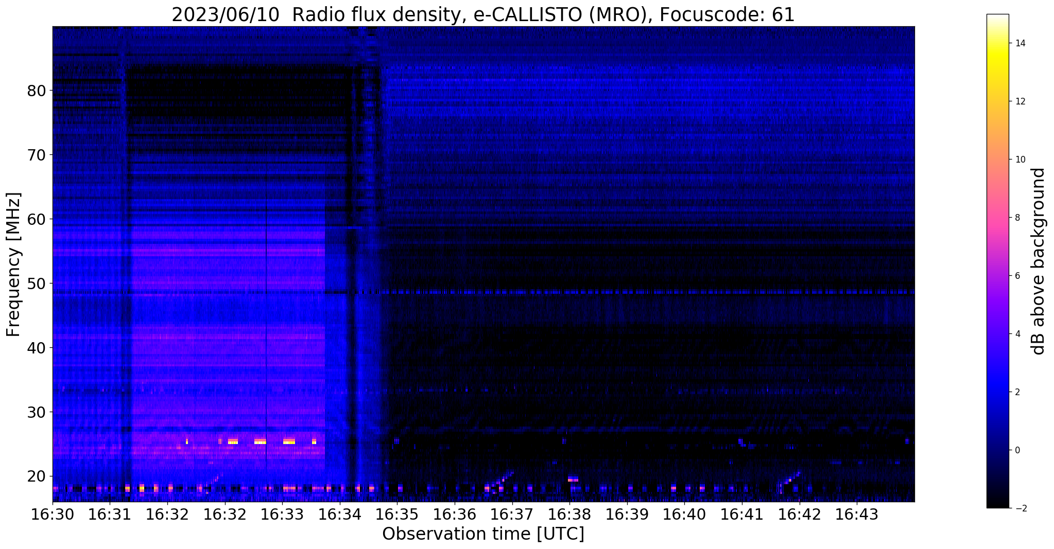The height and width of the screenshot is (549, 1054).
Task: Click the 60 MHz frequency tick label
Action: coord(37,219)
